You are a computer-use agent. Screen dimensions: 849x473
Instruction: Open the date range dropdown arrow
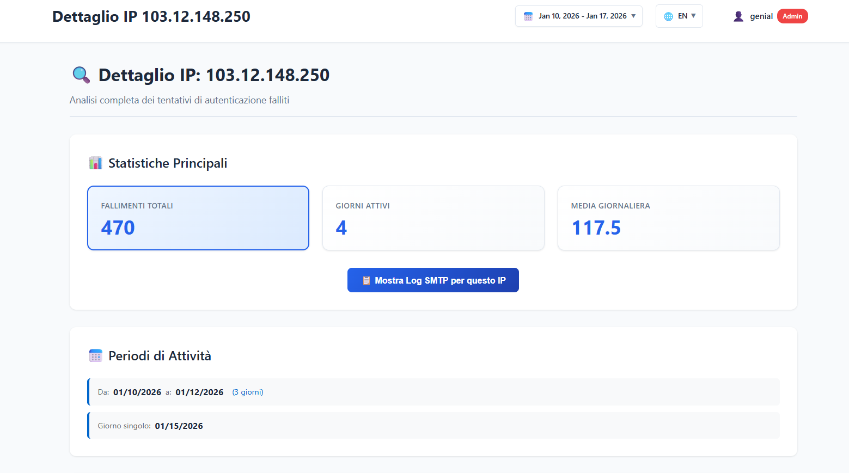[633, 16]
